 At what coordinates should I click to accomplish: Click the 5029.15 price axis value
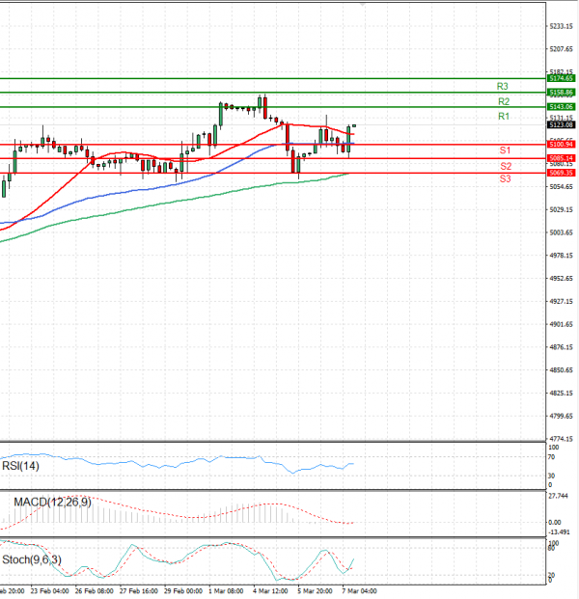point(561,209)
